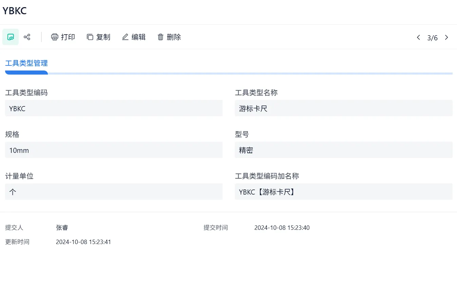Go to previous record arrow
The width and height of the screenshot is (457, 281).
pos(418,37)
